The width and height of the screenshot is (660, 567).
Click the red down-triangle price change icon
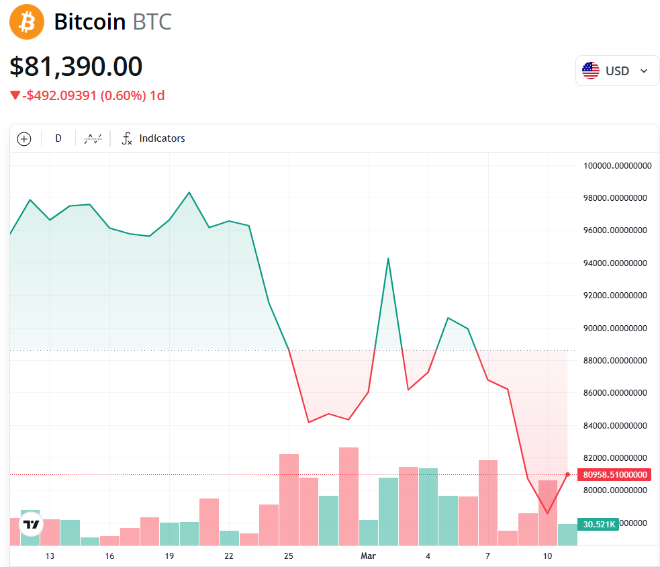coord(15,96)
